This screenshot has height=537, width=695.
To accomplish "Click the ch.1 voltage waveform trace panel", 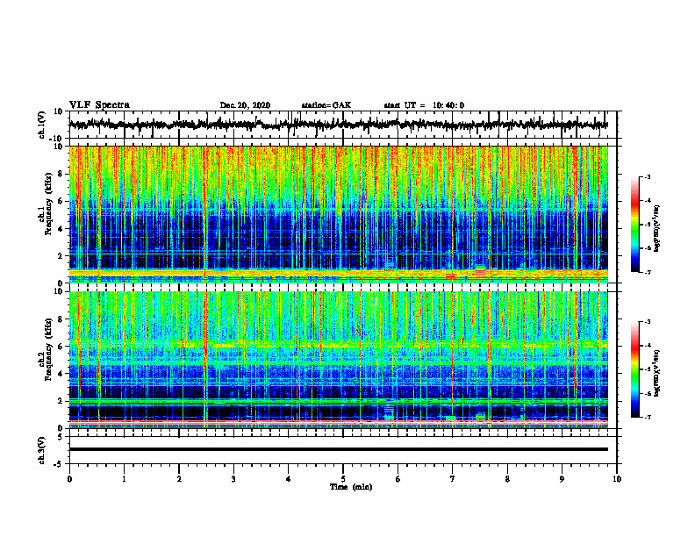I will click(342, 125).
